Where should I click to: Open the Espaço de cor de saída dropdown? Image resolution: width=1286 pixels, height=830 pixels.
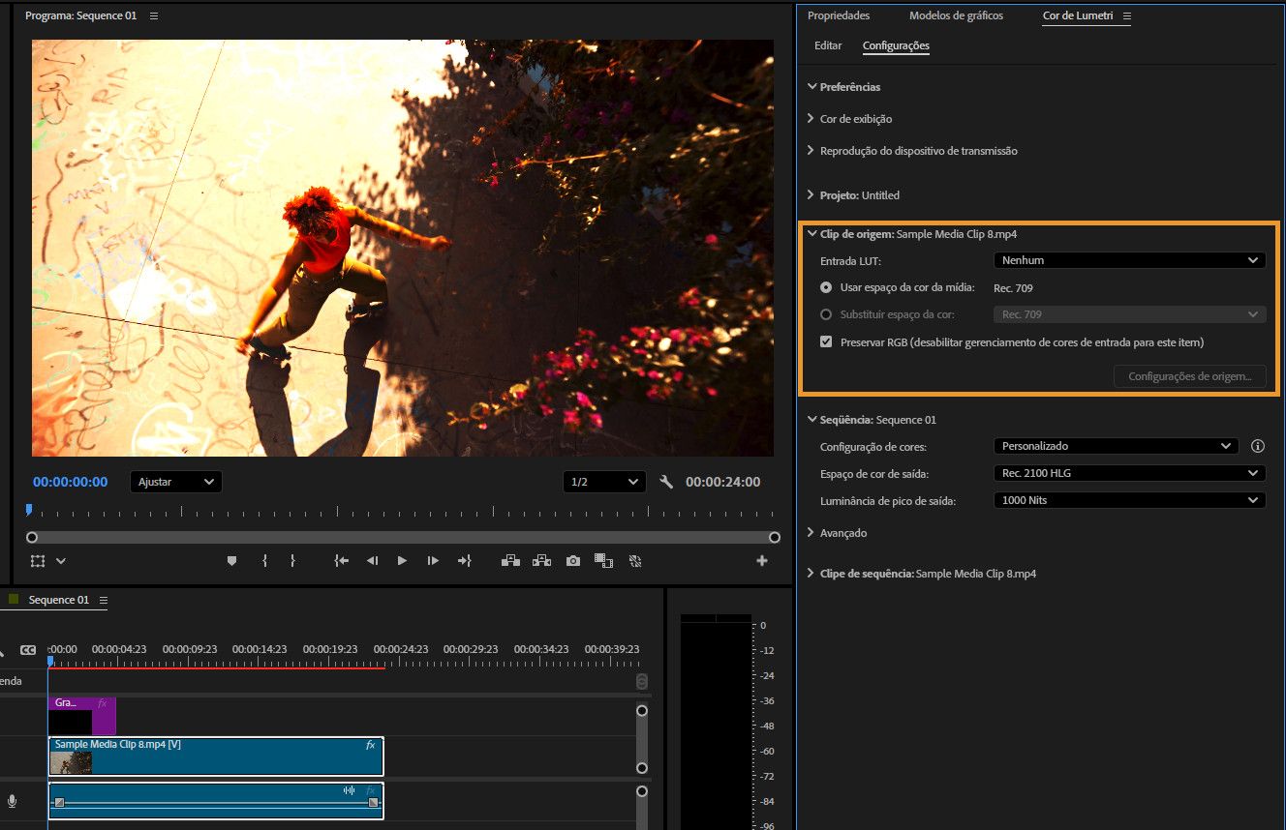click(x=1129, y=472)
